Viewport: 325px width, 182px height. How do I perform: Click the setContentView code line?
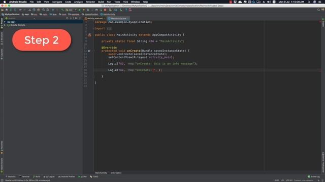(141, 57)
